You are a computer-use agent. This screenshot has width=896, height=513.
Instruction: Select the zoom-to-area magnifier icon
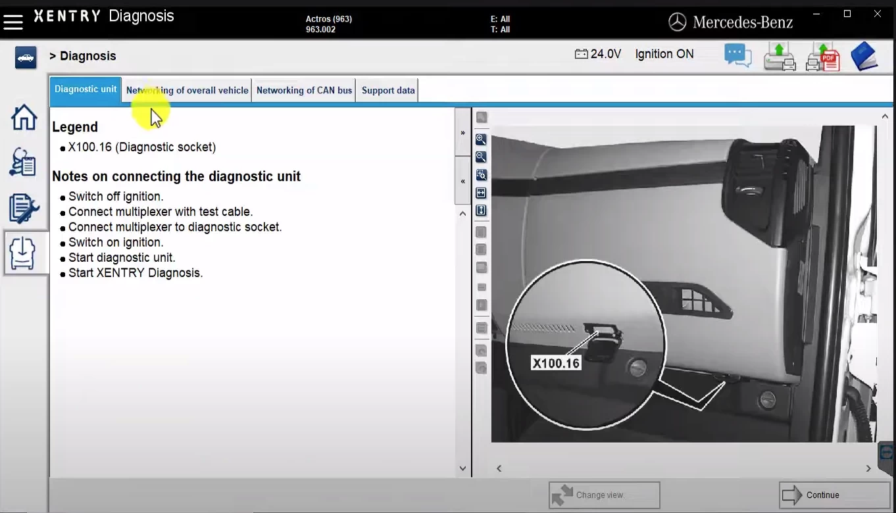click(x=481, y=175)
